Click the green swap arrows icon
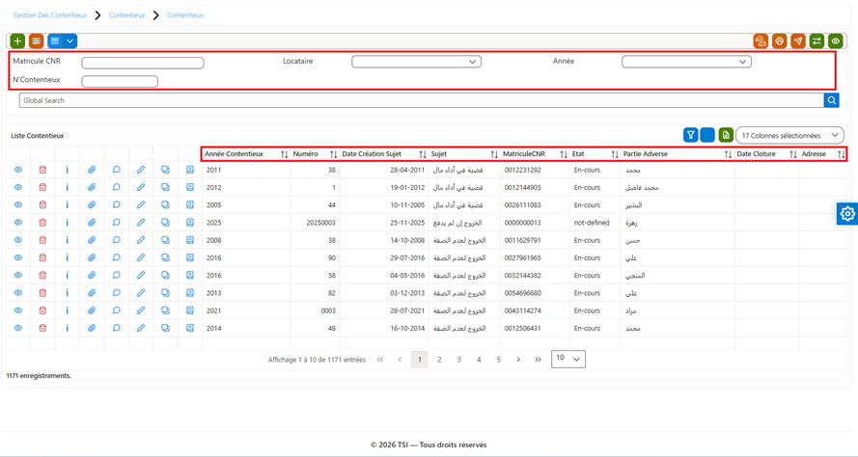Image resolution: width=858 pixels, height=457 pixels. click(x=816, y=41)
